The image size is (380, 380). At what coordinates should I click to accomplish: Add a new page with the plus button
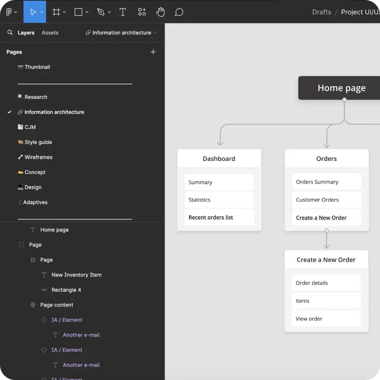(153, 52)
